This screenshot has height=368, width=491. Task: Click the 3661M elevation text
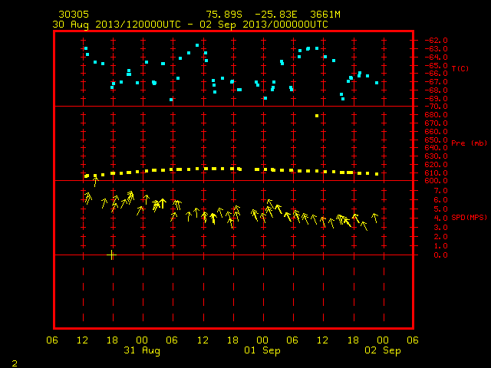325,15
